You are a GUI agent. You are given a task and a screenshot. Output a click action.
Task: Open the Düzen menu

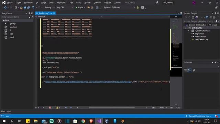pyautogui.click(x=18, y=2)
